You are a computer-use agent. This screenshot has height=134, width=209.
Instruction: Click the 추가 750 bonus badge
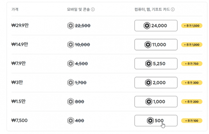click(191, 64)
